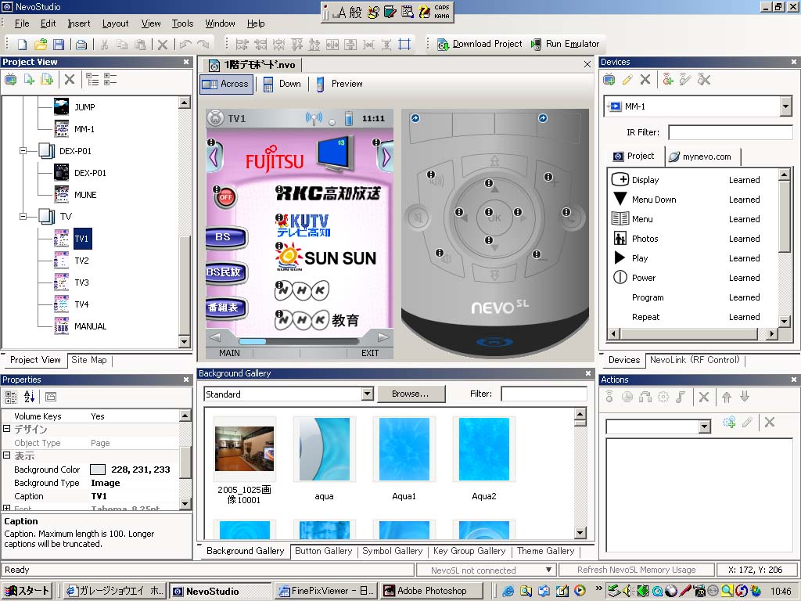
Task: Click the remote screen page slider bar
Action: click(300, 341)
